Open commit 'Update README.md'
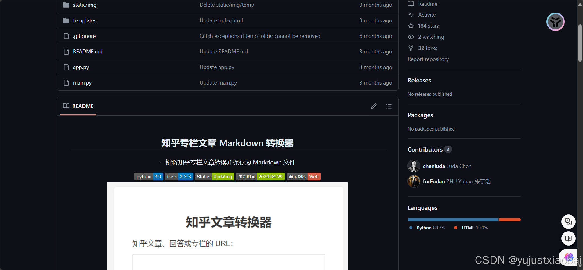Viewport: 583px width, 270px height. coord(224,52)
